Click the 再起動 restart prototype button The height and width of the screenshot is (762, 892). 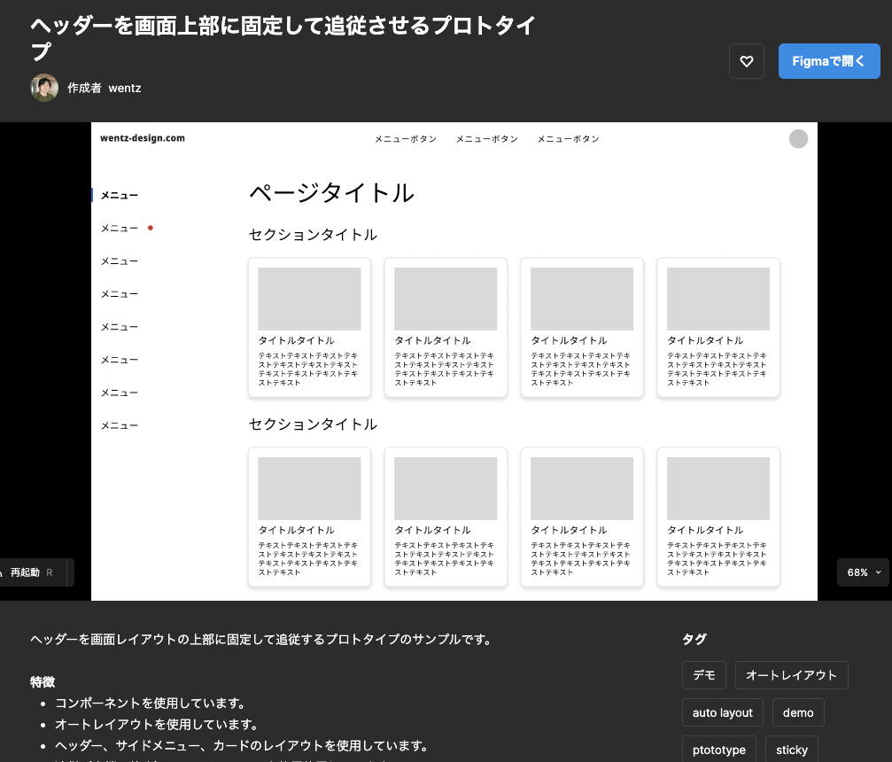(x=27, y=572)
